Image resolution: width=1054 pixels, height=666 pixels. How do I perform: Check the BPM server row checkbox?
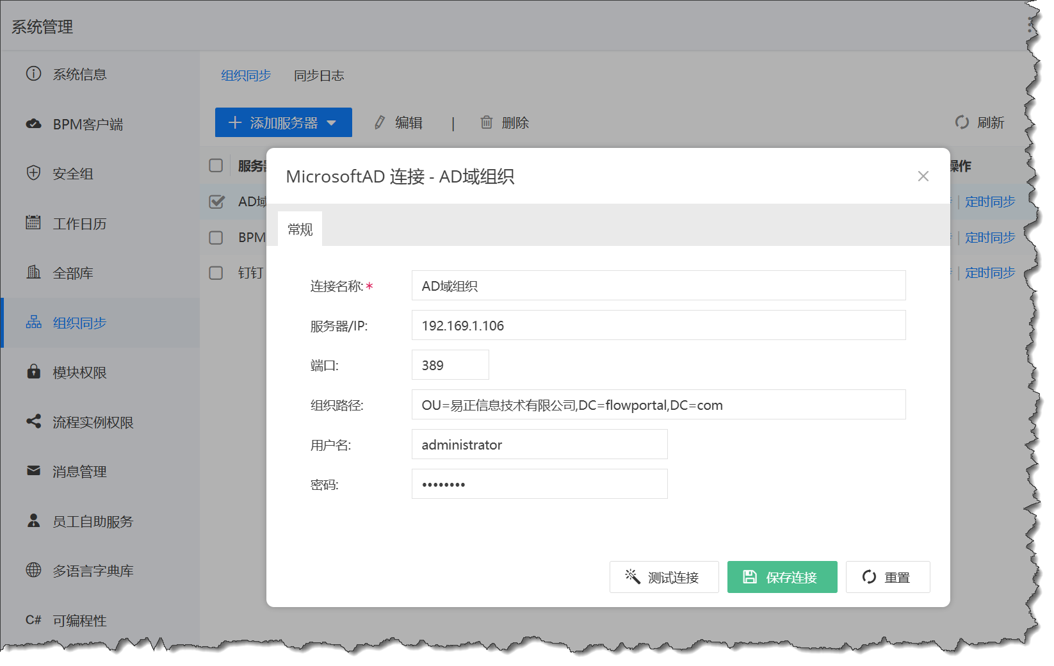tap(216, 238)
